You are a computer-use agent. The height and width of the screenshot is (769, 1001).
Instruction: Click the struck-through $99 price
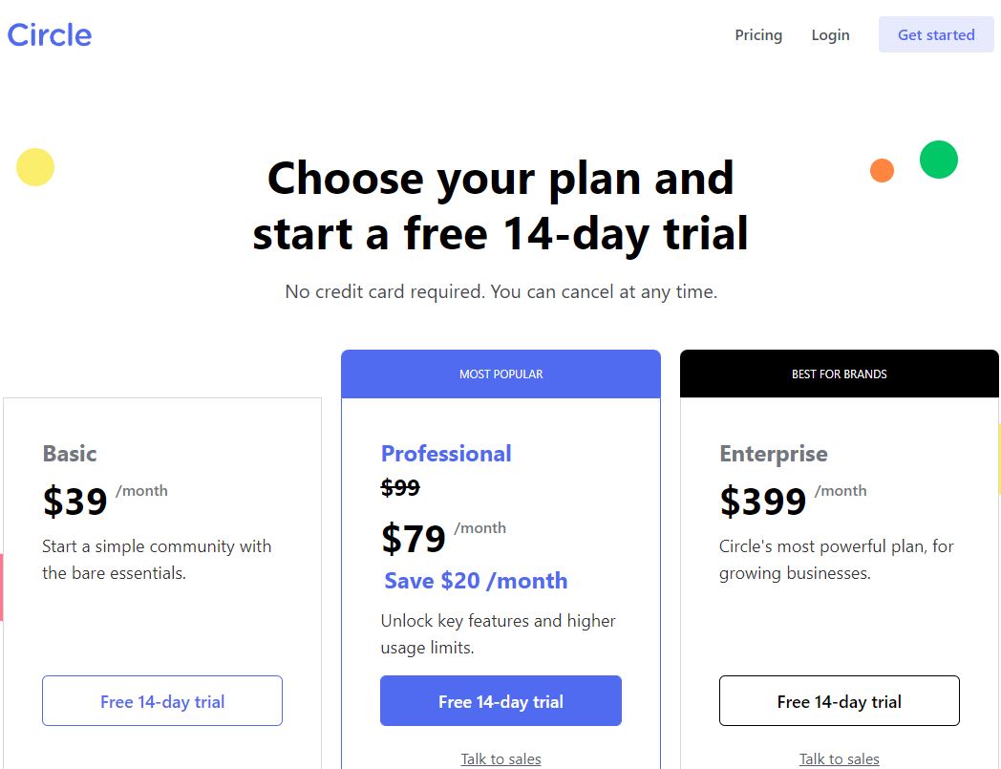point(400,488)
